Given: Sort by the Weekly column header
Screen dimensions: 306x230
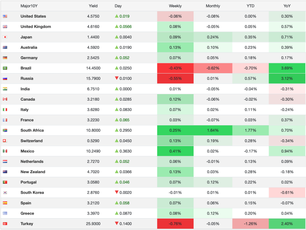Looking at the screenshot, I should pyautogui.click(x=175, y=6).
